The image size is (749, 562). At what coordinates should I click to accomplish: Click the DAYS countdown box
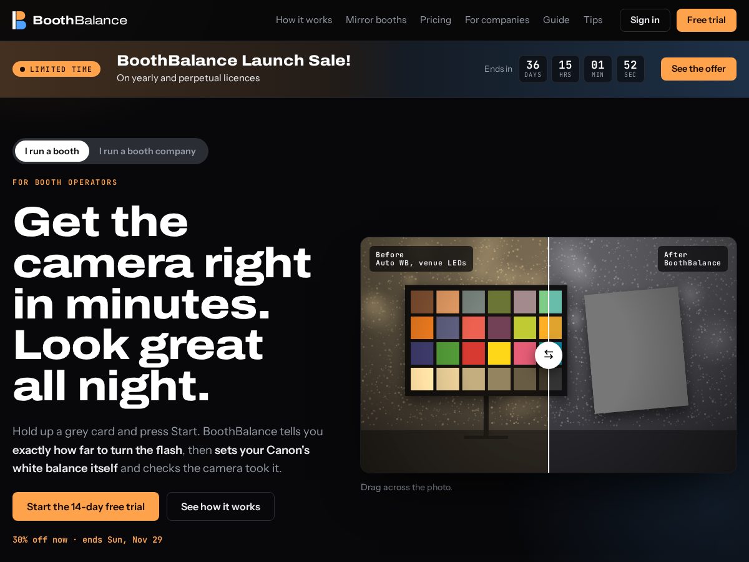(533, 69)
